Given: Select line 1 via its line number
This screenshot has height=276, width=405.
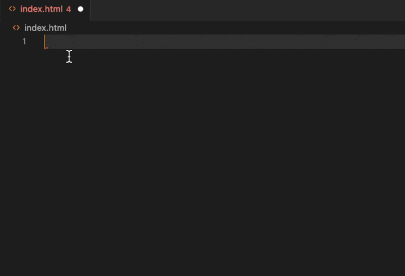Looking at the screenshot, I should pos(24,42).
